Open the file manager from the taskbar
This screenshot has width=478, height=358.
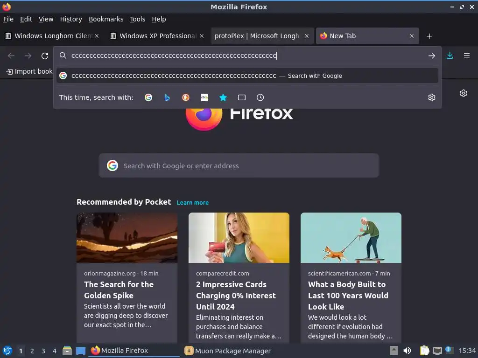coord(67,351)
